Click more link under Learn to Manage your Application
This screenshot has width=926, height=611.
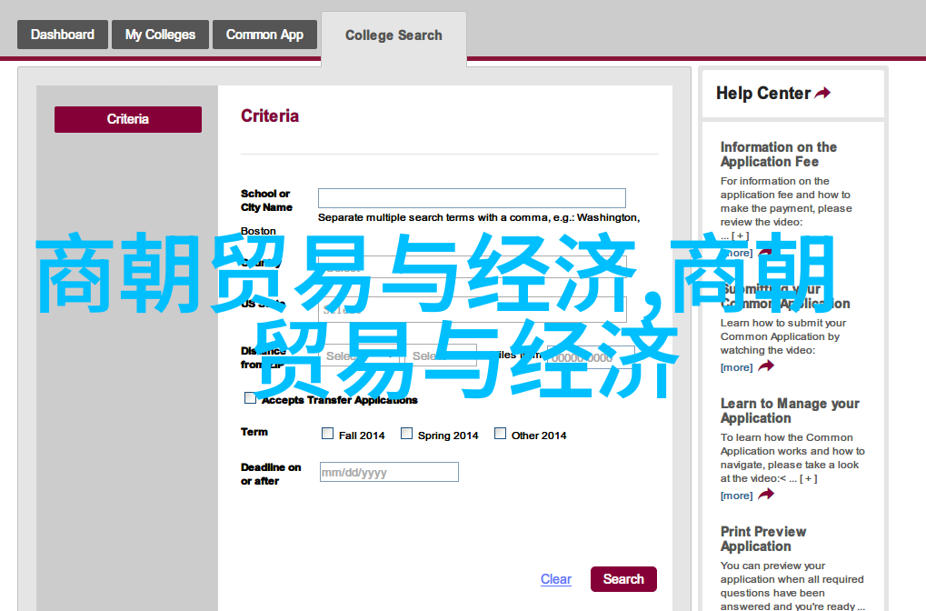pyautogui.click(x=736, y=496)
